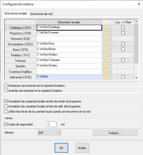Enable Restaurar las escenas de la carpeta Dropbox
The width and height of the screenshot is (143, 155).
(6, 86)
